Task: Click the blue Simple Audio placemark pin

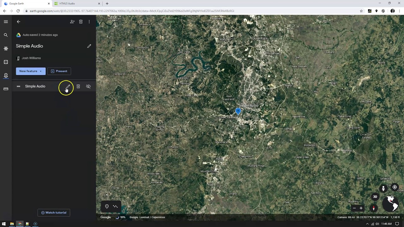Action: (238, 111)
